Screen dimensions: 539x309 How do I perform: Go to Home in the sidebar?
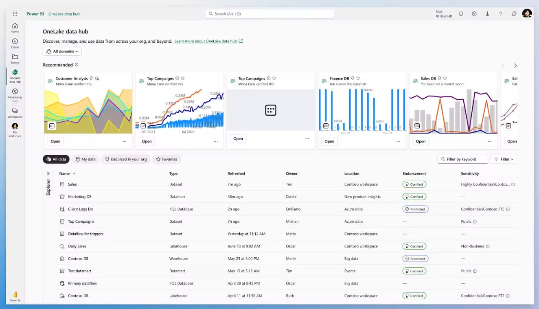[15, 28]
